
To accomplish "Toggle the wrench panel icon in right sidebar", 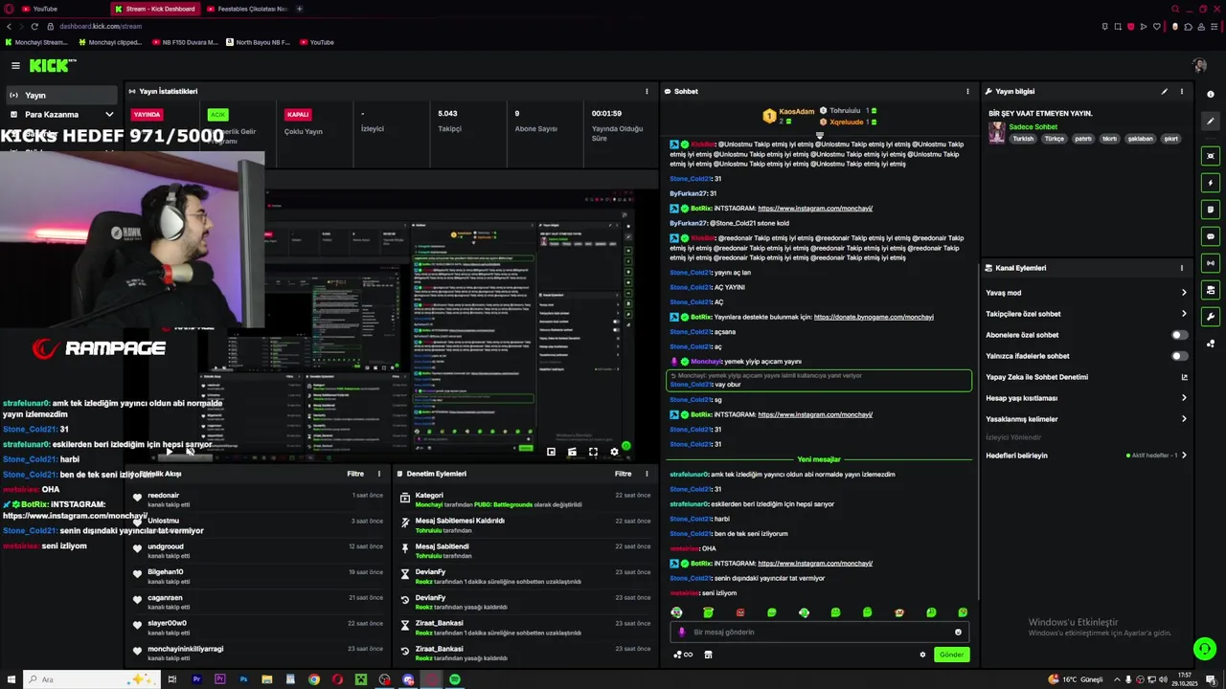I will pyautogui.click(x=1211, y=317).
